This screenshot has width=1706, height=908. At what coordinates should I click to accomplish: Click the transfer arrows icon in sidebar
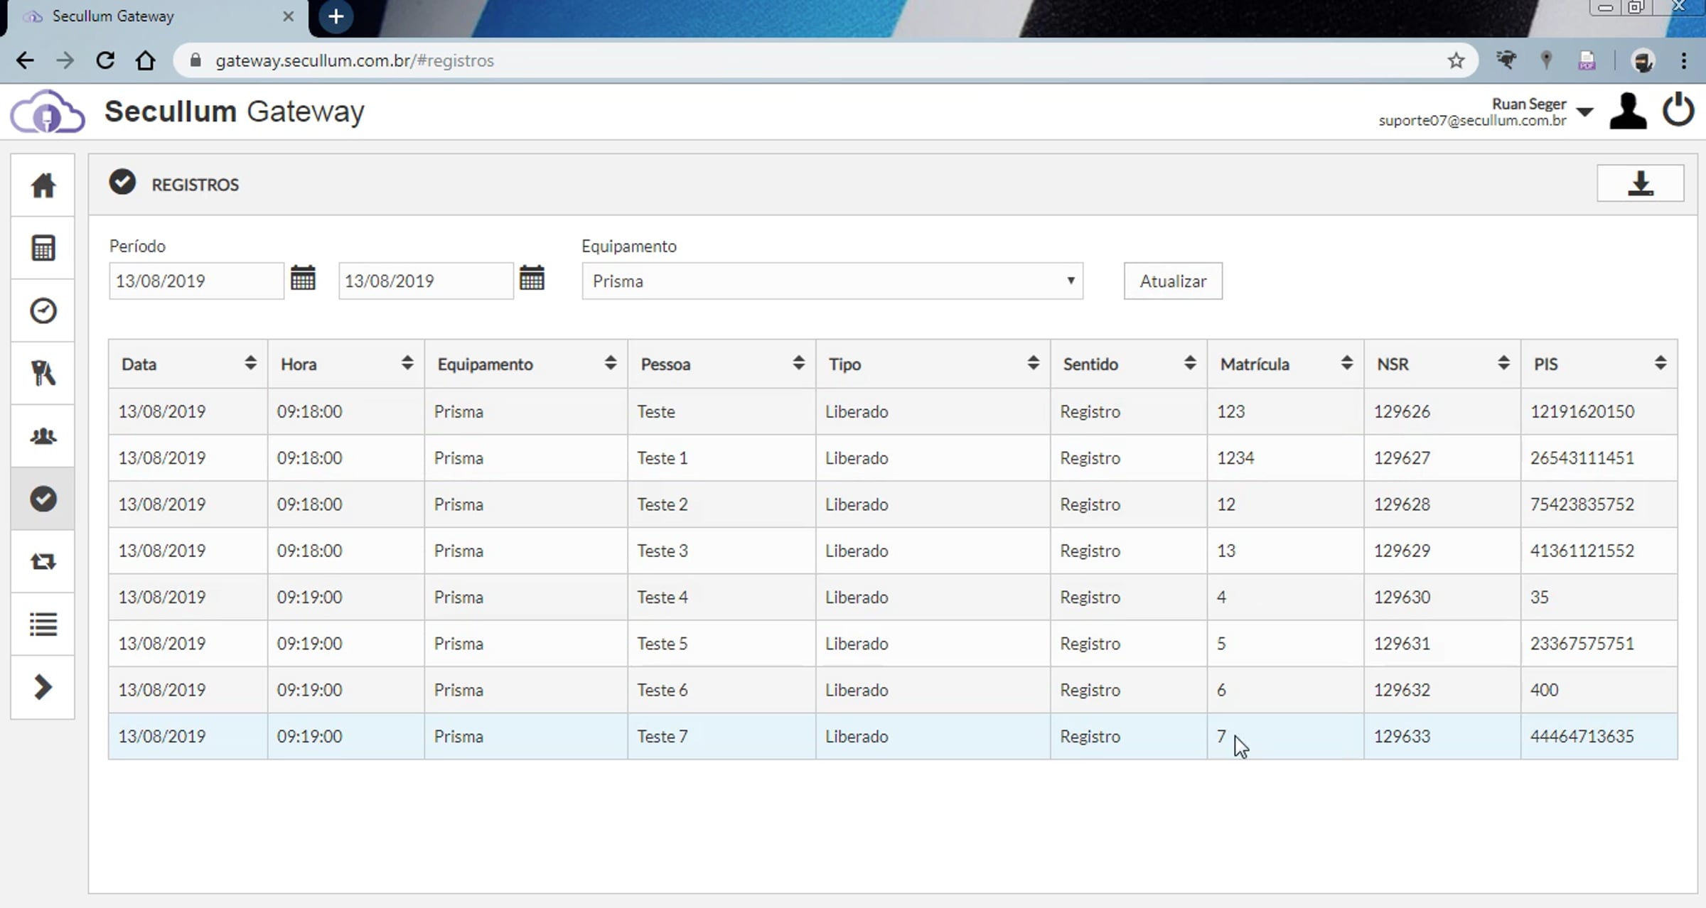coord(43,562)
